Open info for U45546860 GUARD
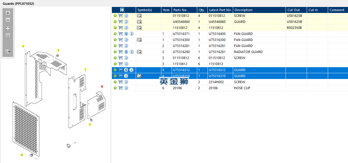 [126, 22]
